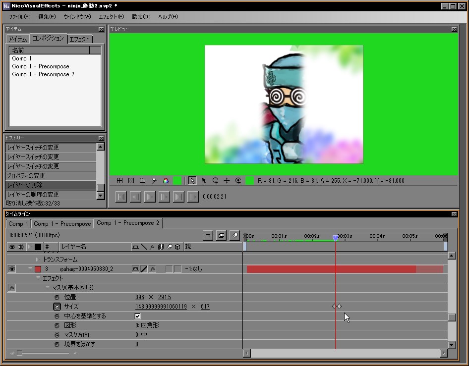The height and width of the screenshot is (366, 469).
Task: Switch to Comp 1 - Precompose timeline tab
Action: pyautogui.click(x=62, y=224)
